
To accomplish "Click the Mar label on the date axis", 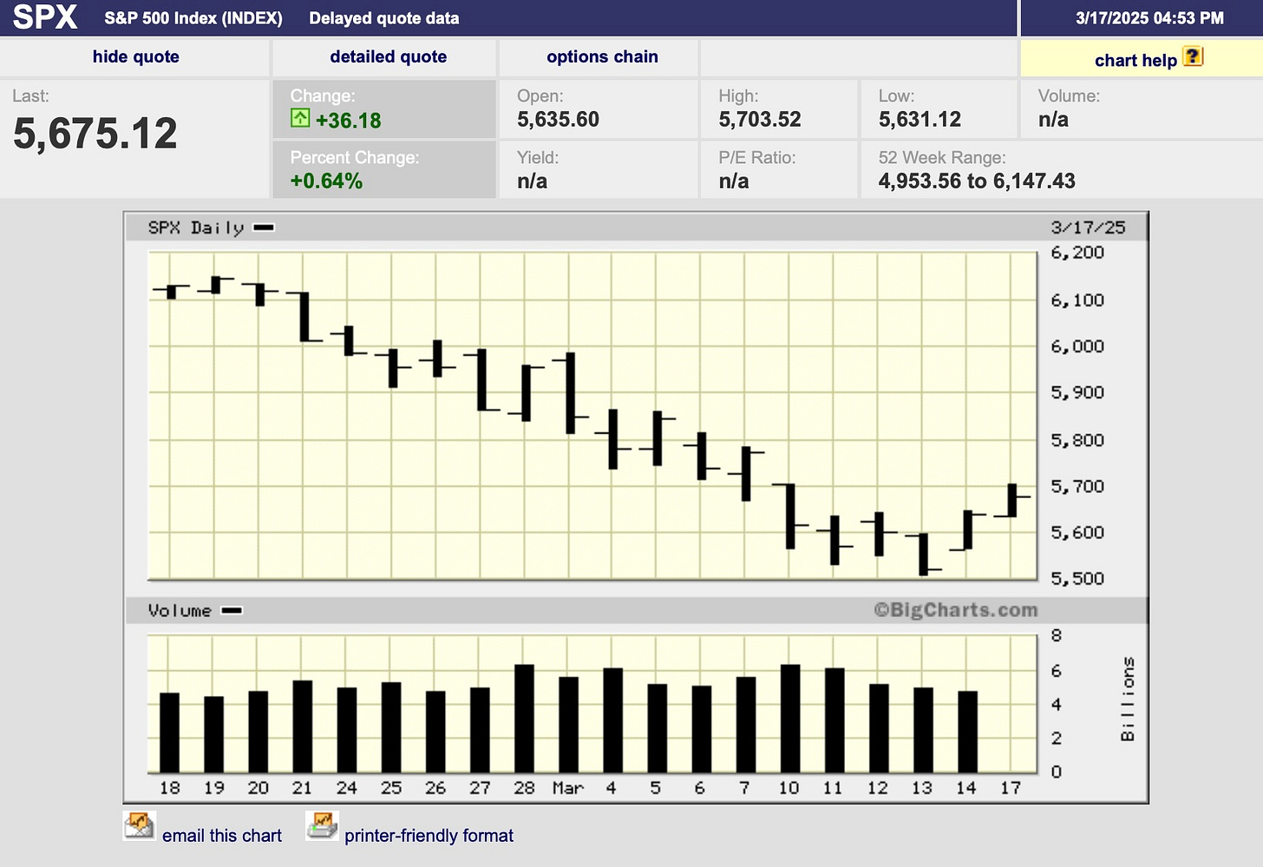I will (x=567, y=788).
